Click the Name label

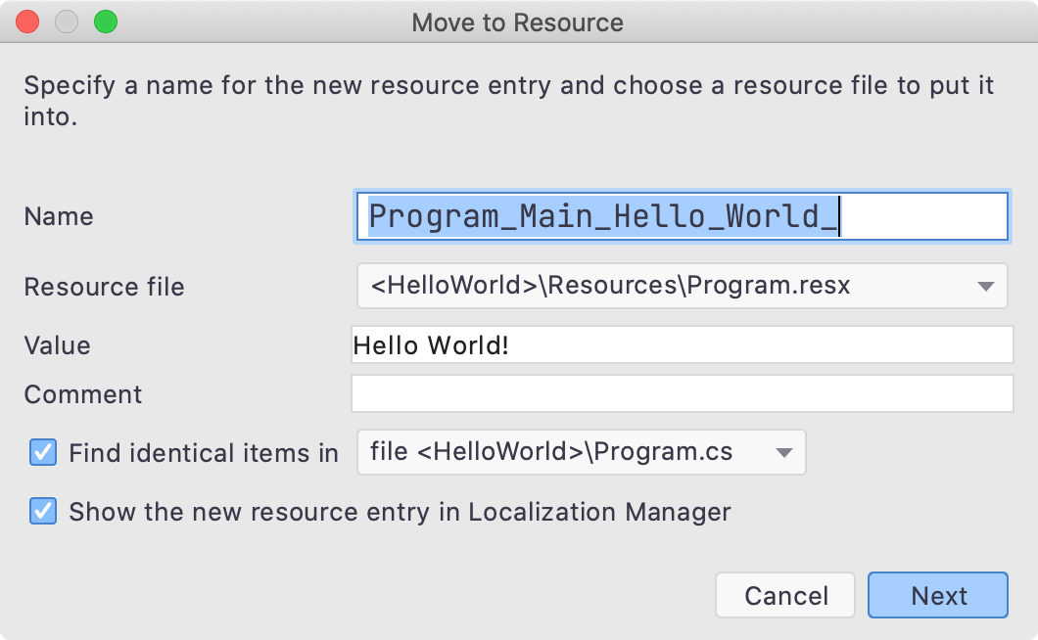click(x=58, y=216)
